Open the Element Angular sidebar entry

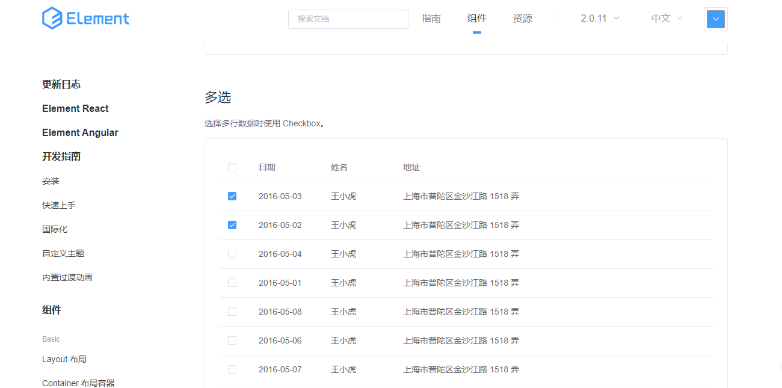coord(80,132)
